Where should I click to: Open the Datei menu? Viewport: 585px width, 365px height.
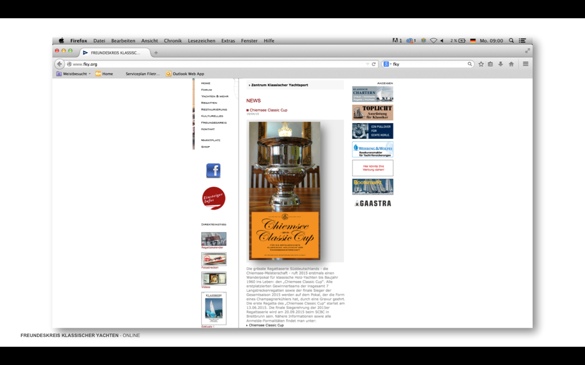99,41
